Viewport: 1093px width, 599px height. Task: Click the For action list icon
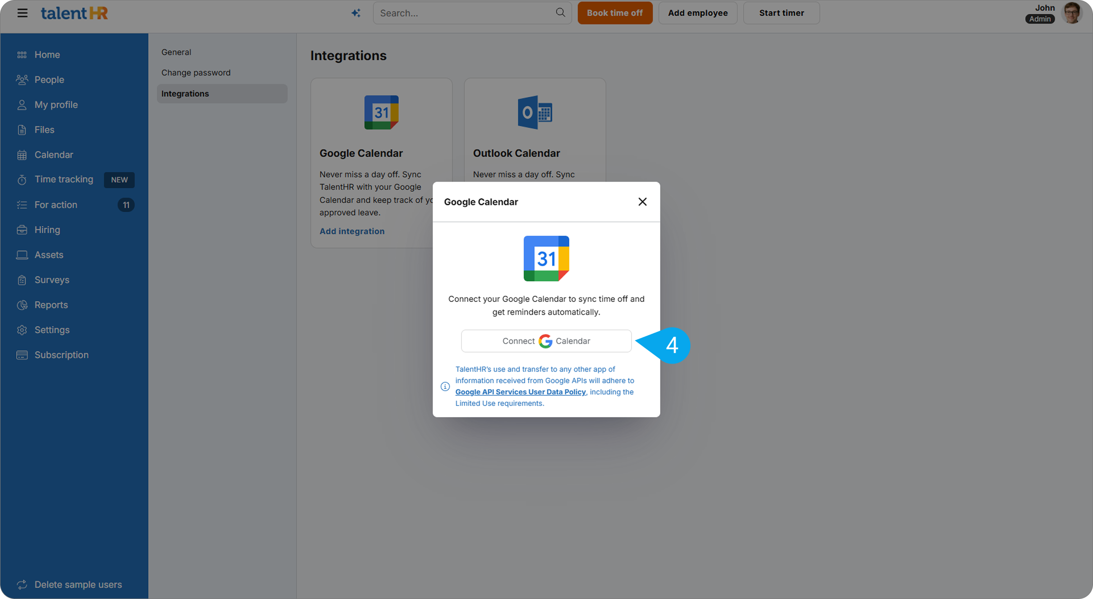pos(22,205)
